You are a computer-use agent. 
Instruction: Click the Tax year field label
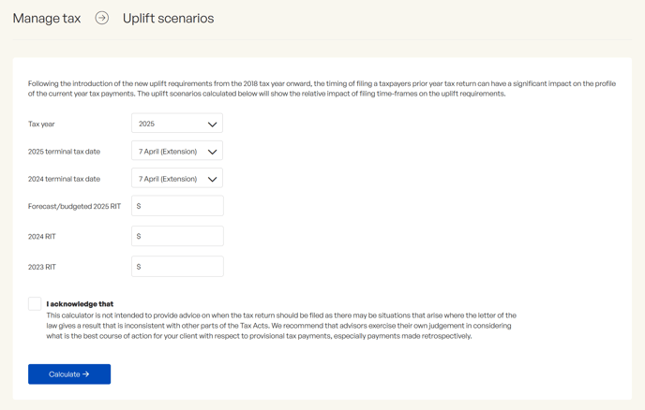(41, 124)
